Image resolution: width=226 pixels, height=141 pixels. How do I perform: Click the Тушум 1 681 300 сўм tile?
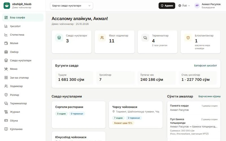(74, 78)
